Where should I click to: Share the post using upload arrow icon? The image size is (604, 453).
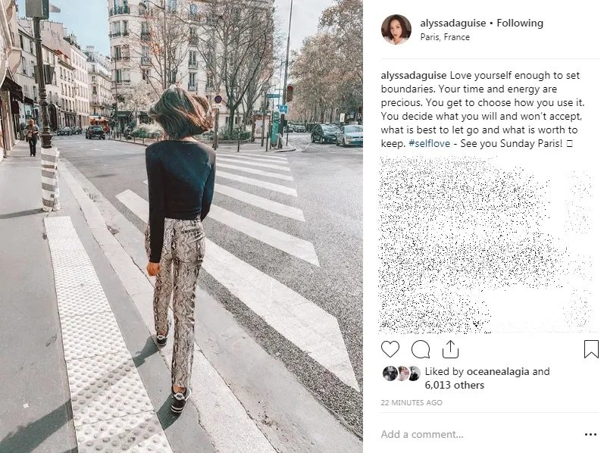click(x=450, y=349)
